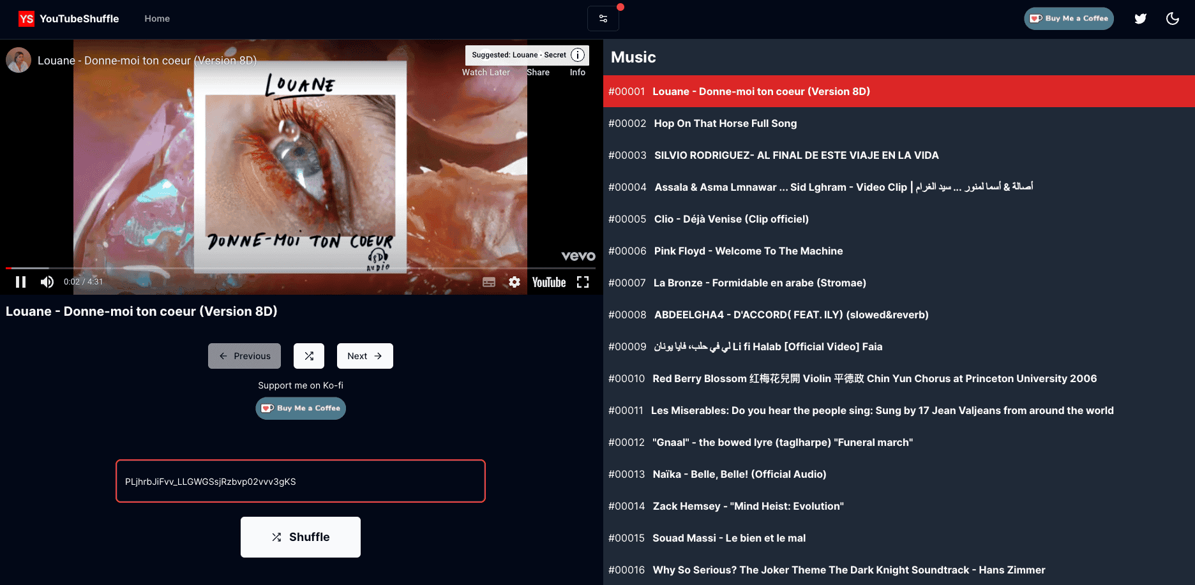Open the playlist settings filter icon

(x=603, y=19)
